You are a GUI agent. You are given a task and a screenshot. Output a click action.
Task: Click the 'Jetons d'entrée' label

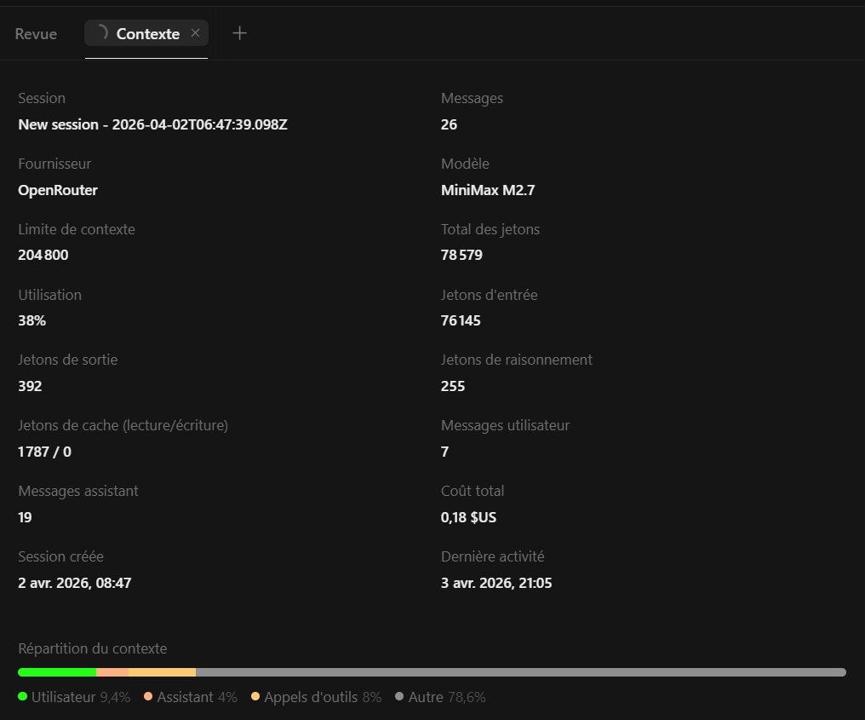(490, 295)
